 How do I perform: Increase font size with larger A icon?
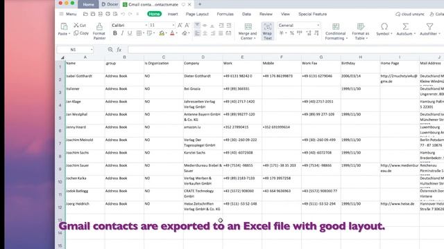tap(180, 25)
